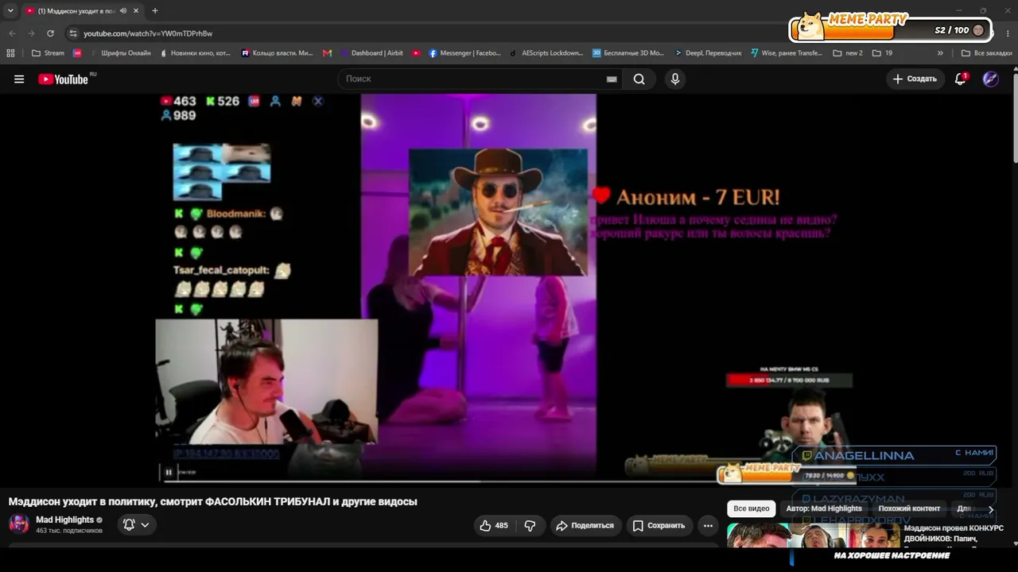Viewport: 1018px width, 572px height.
Task: Open the new 2 bookmarks folder
Action: click(847, 53)
